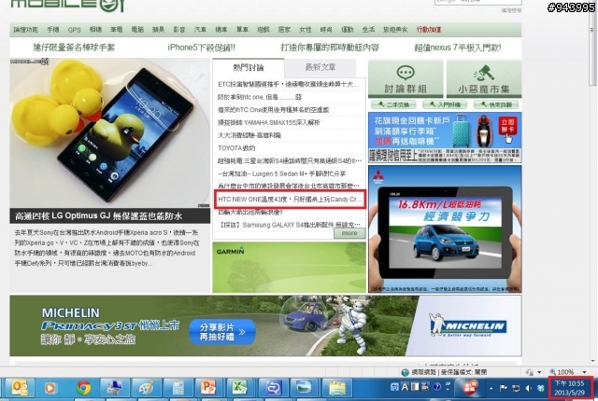The image size is (598, 401).
Task: Click the 二手交換 button
Action: 393,104
